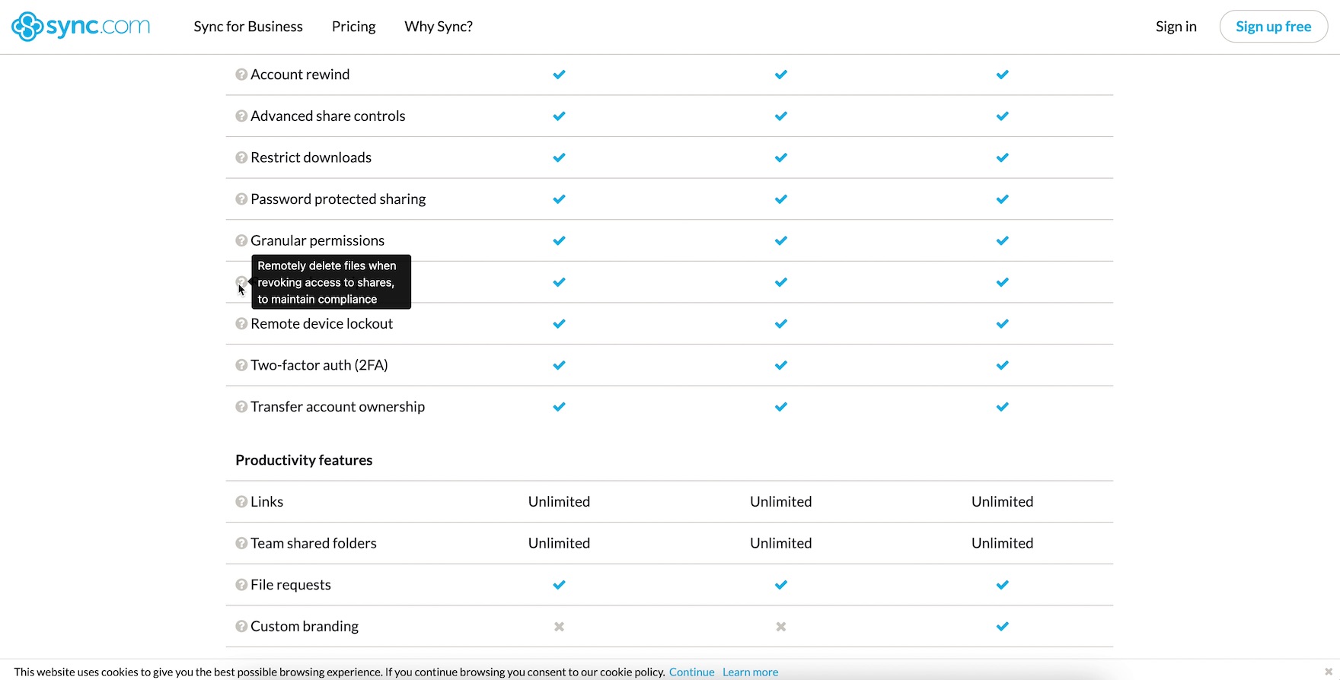The width and height of the screenshot is (1340, 680).
Task: Click help icon beside File requests
Action: tap(241, 585)
